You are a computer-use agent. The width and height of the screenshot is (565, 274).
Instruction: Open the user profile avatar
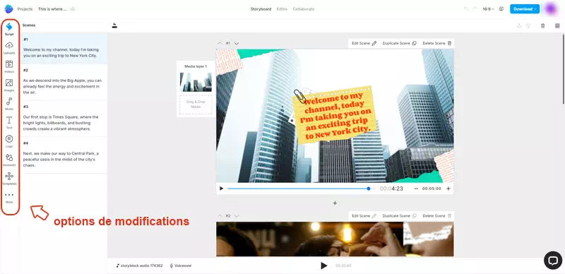coord(551,9)
